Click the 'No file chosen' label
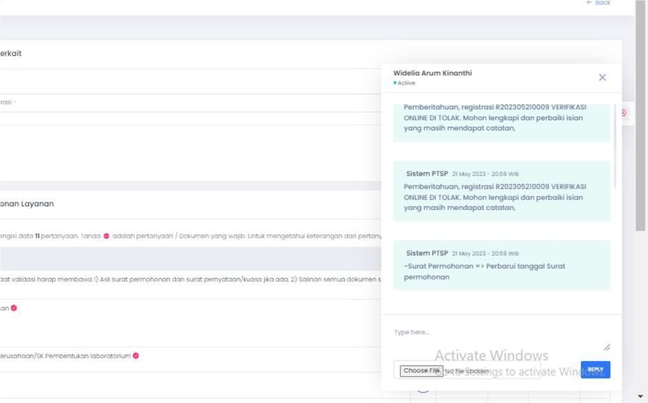Viewport: 648px width, 403px height. [x=467, y=371]
